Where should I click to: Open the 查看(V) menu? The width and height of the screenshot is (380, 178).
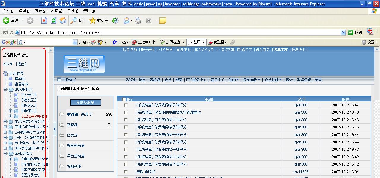point(40,11)
